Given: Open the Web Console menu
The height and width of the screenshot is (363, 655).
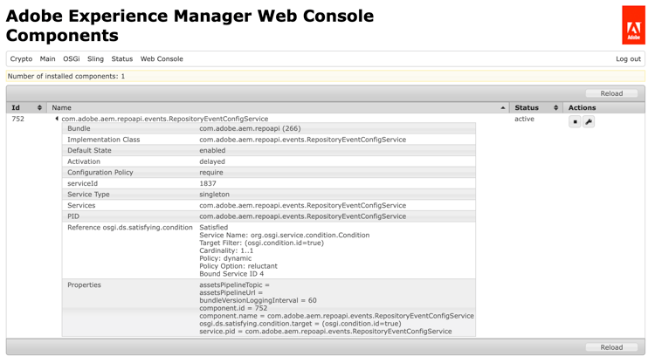Looking at the screenshot, I should pyautogui.click(x=162, y=58).
